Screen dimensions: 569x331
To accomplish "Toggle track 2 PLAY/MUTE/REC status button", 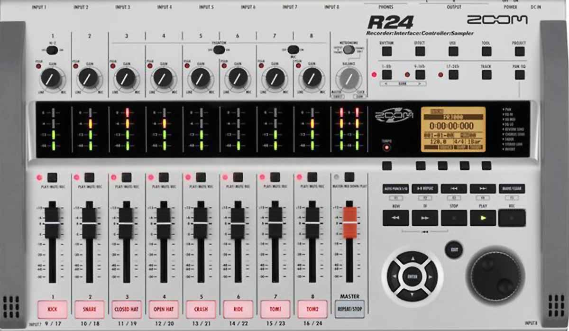I will (89, 177).
